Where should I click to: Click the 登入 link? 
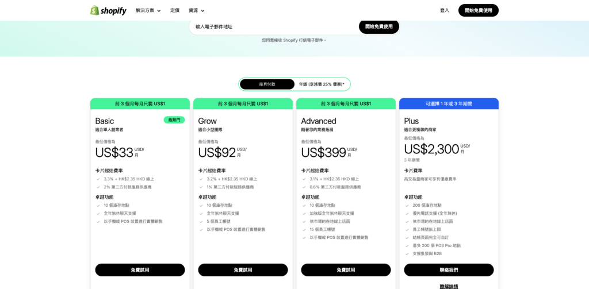click(x=445, y=10)
